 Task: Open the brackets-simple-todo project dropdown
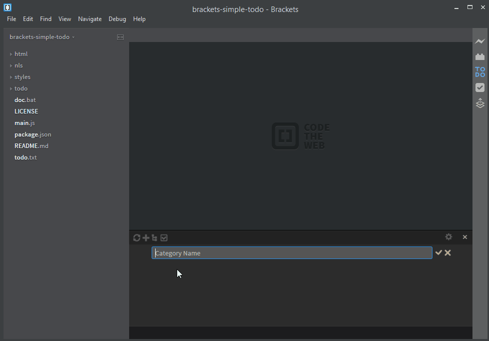42,37
